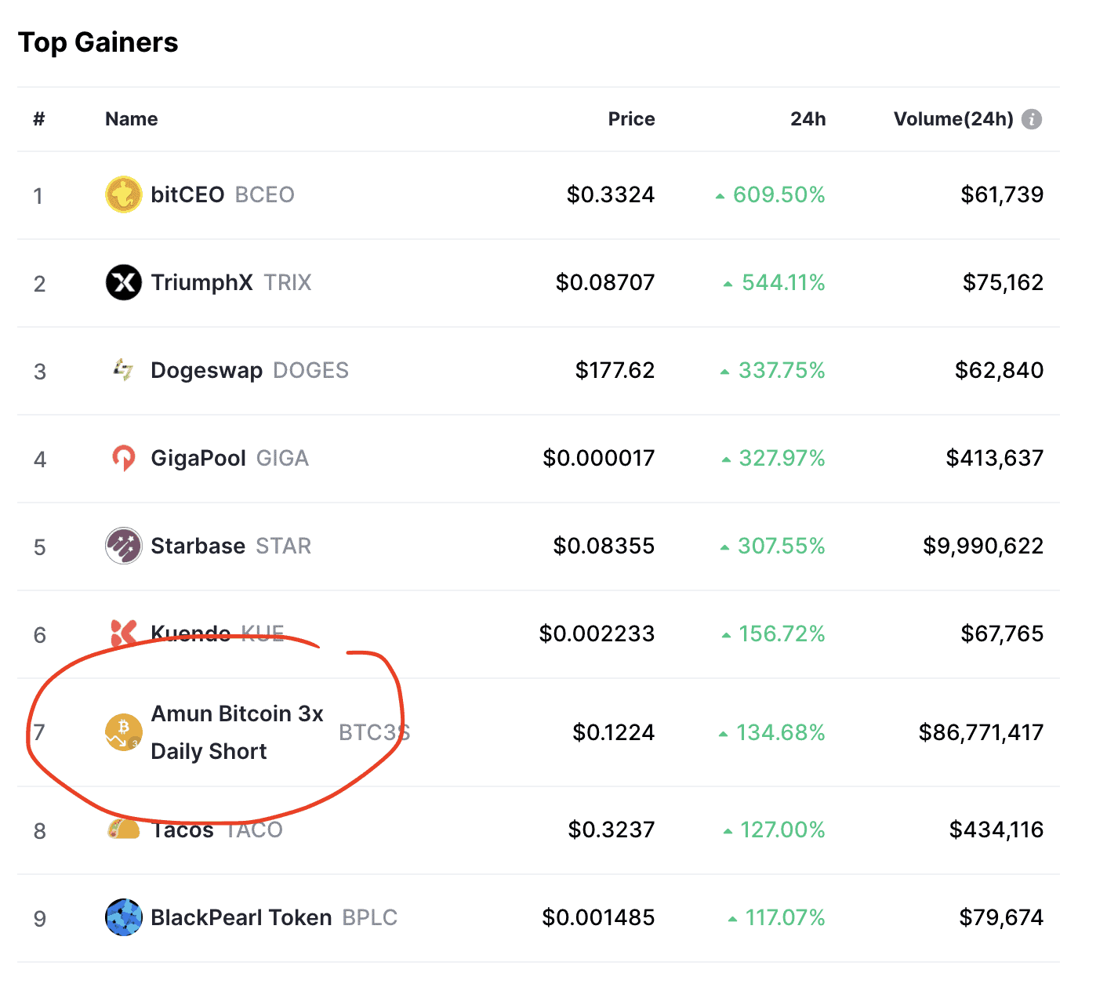Click the GigaPool red logo icon

click(x=123, y=458)
